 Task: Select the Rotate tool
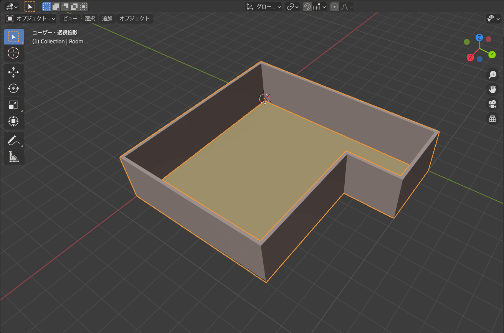click(14, 88)
